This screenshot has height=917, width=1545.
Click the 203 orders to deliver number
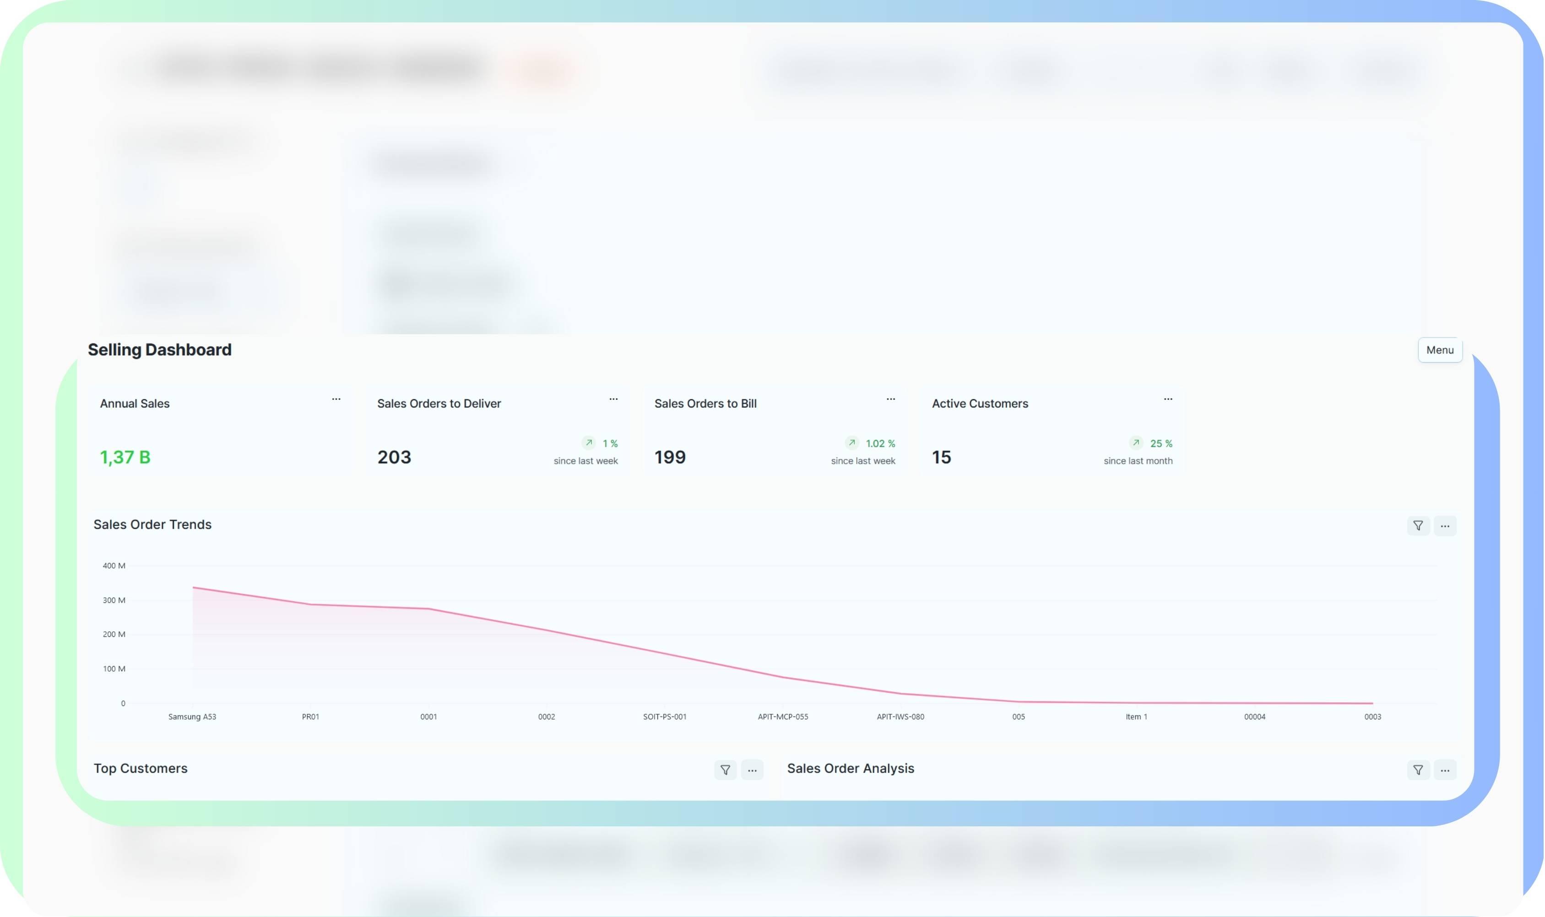[394, 457]
